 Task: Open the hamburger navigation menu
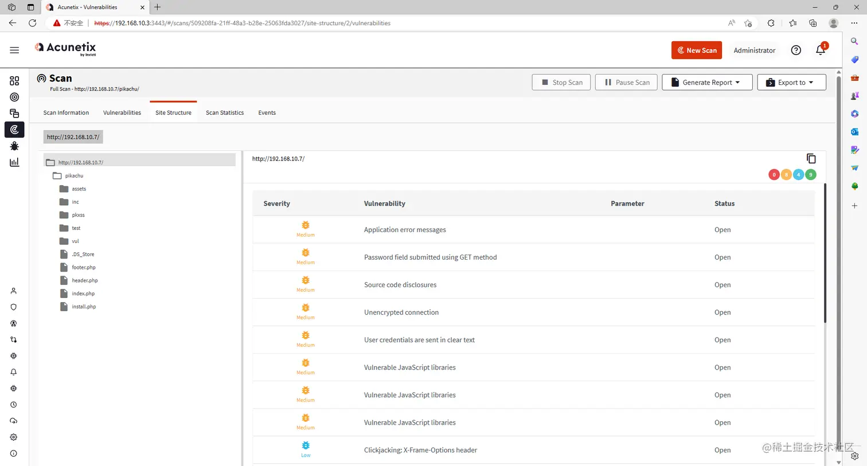(14, 50)
